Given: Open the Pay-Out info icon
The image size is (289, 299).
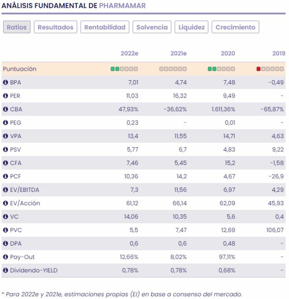Looking at the screenshot, I should click(6, 257).
